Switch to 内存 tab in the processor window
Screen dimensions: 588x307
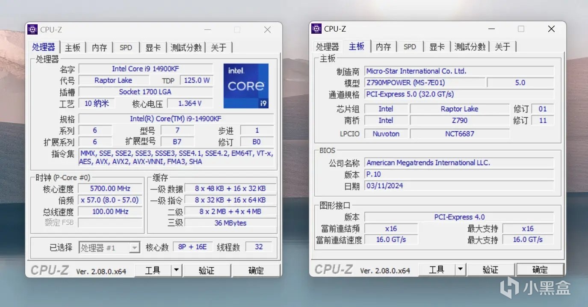[x=100, y=47]
